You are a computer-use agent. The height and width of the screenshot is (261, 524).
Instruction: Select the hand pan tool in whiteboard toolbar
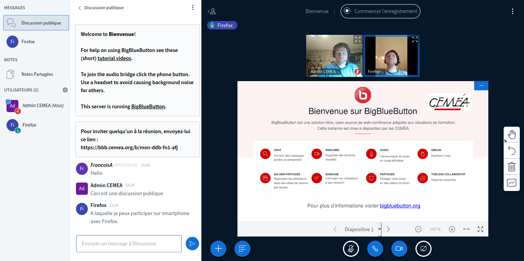(512, 134)
